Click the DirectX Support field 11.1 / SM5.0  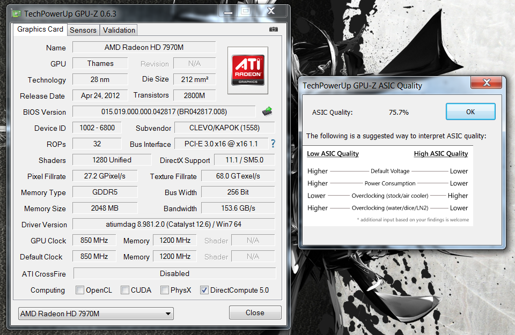coord(245,160)
